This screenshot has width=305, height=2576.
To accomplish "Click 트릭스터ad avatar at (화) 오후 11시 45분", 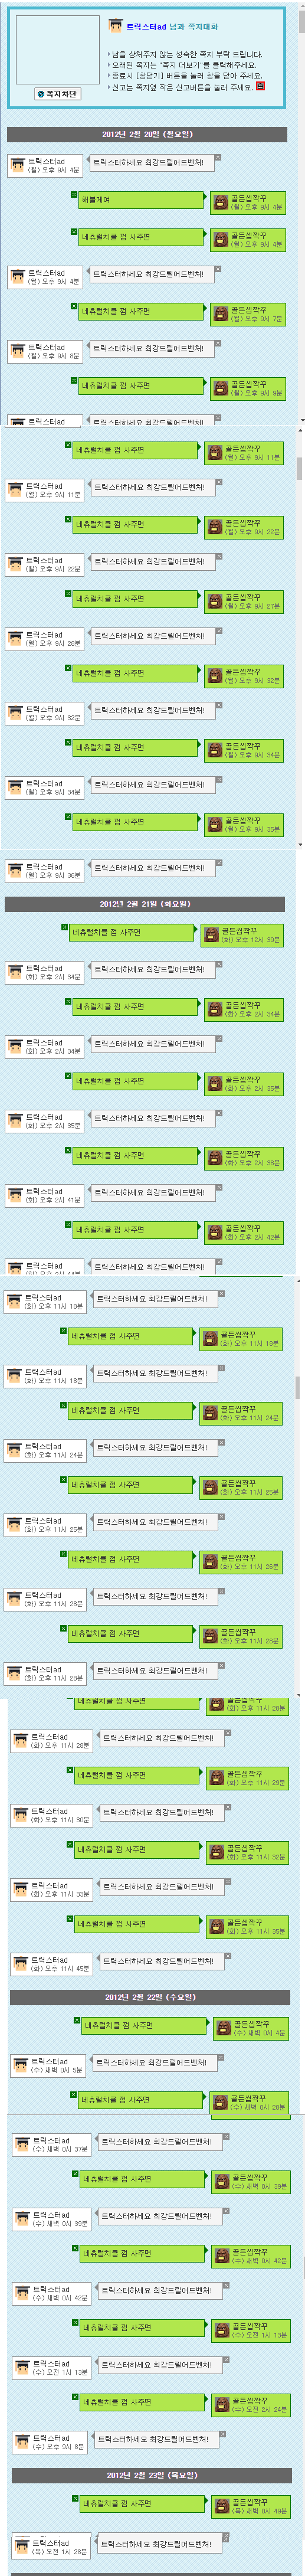I will [21, 1964].
